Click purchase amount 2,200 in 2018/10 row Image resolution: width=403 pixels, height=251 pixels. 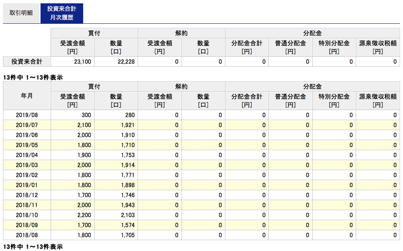coord(84,215)
